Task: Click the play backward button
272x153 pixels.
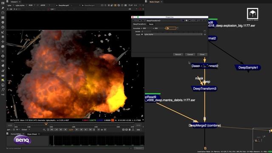Action: coord(65,130)
